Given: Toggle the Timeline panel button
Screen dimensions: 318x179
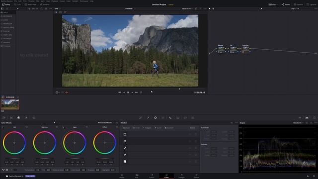Looking at the screenshot, I should 45,4.
